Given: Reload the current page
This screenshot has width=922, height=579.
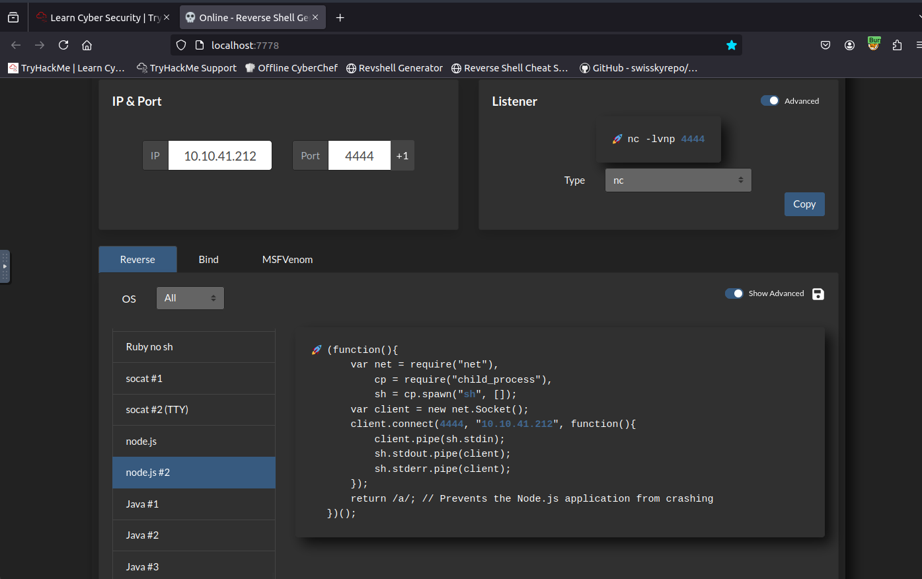Looking at the screenshot, I should click(x=63, y=45).
